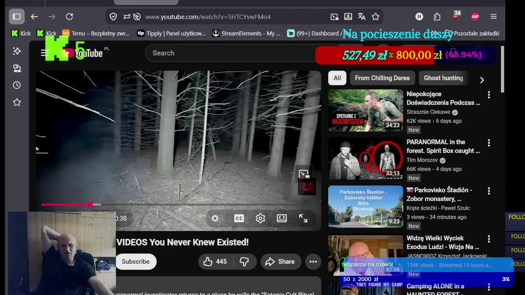Open the Widzę Wielki Wyciek video title

coord(443,243)
